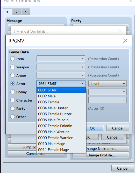Image resolution: width=135 pixels, height=173 pixels.
Task: Open the Level parameter dropdown
Action: coord(107,83)
